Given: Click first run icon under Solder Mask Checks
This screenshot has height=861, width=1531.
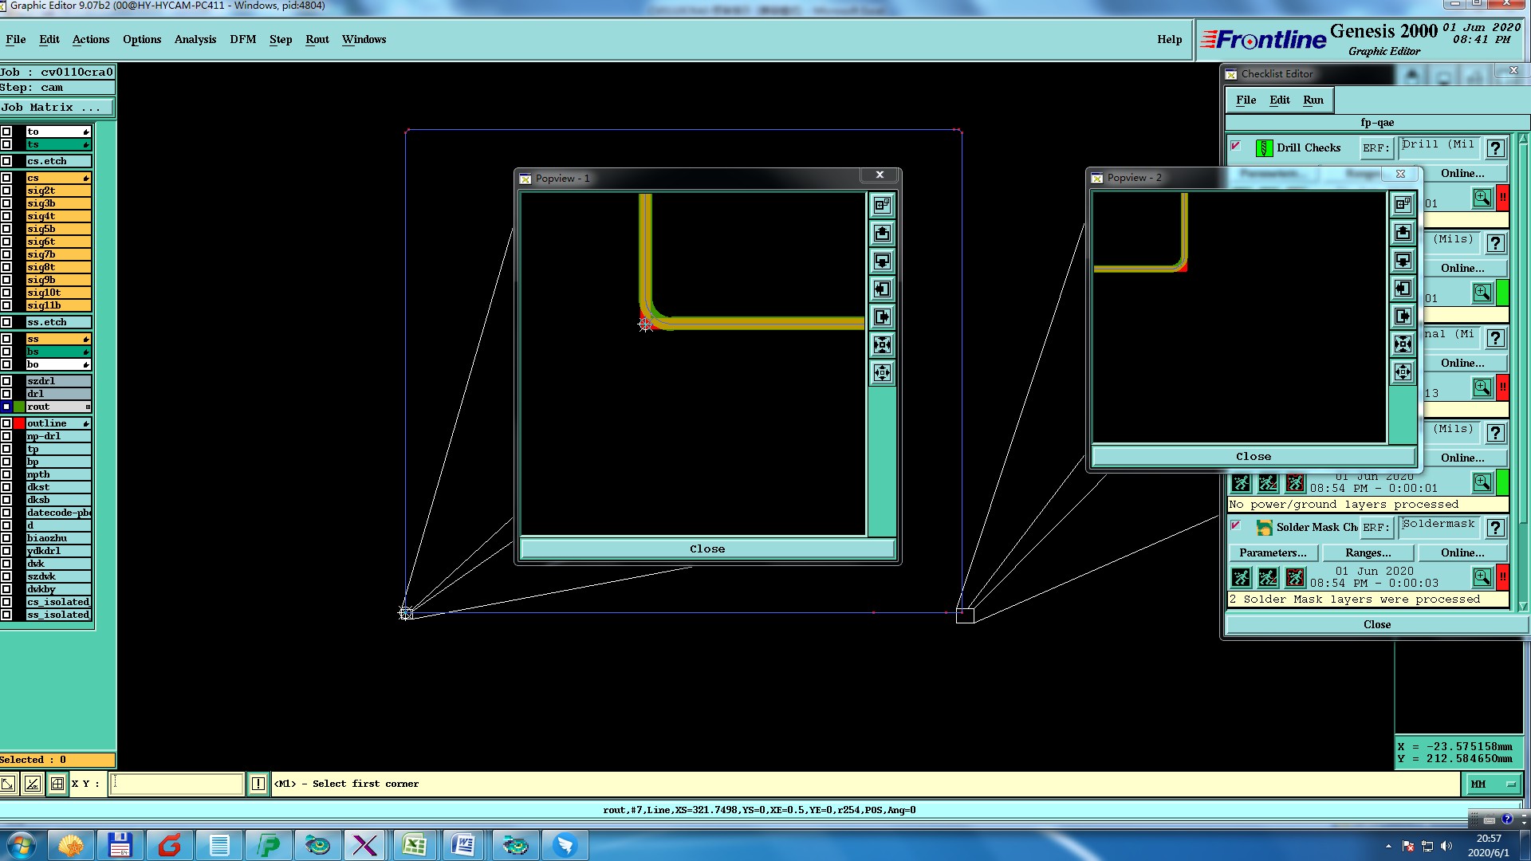Looking at the screenshot, I should (1241, 577).
